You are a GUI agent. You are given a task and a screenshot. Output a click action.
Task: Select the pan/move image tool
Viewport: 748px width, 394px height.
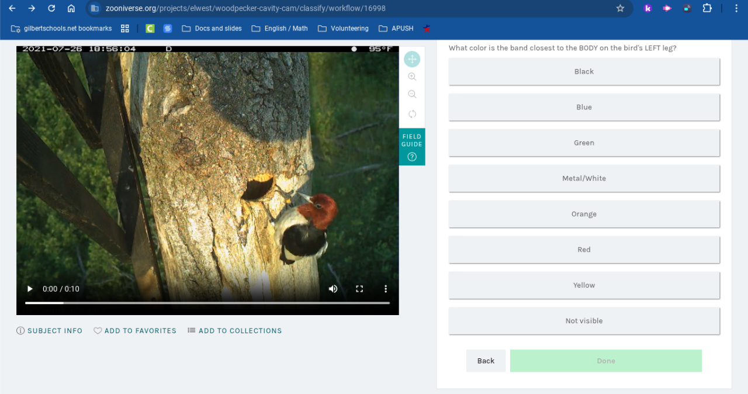pos(412,59)
